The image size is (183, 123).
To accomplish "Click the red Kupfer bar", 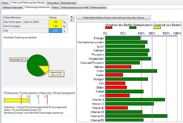I will 114,75.
